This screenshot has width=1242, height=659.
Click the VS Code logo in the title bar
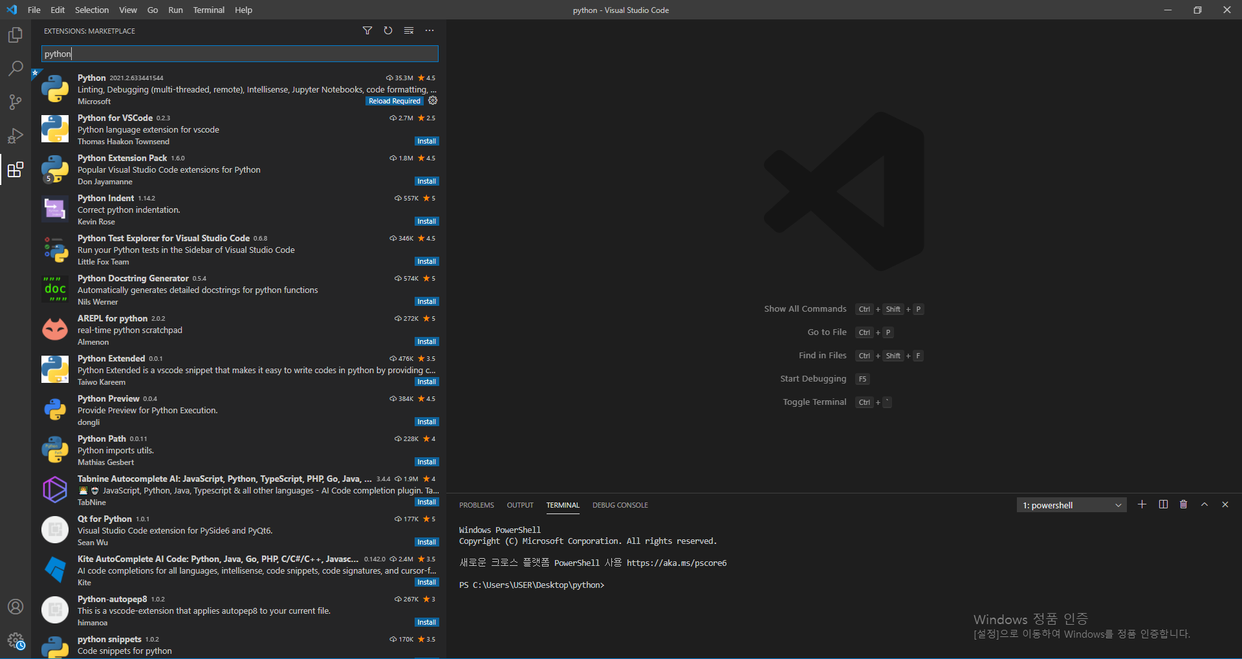coord(12,10)
